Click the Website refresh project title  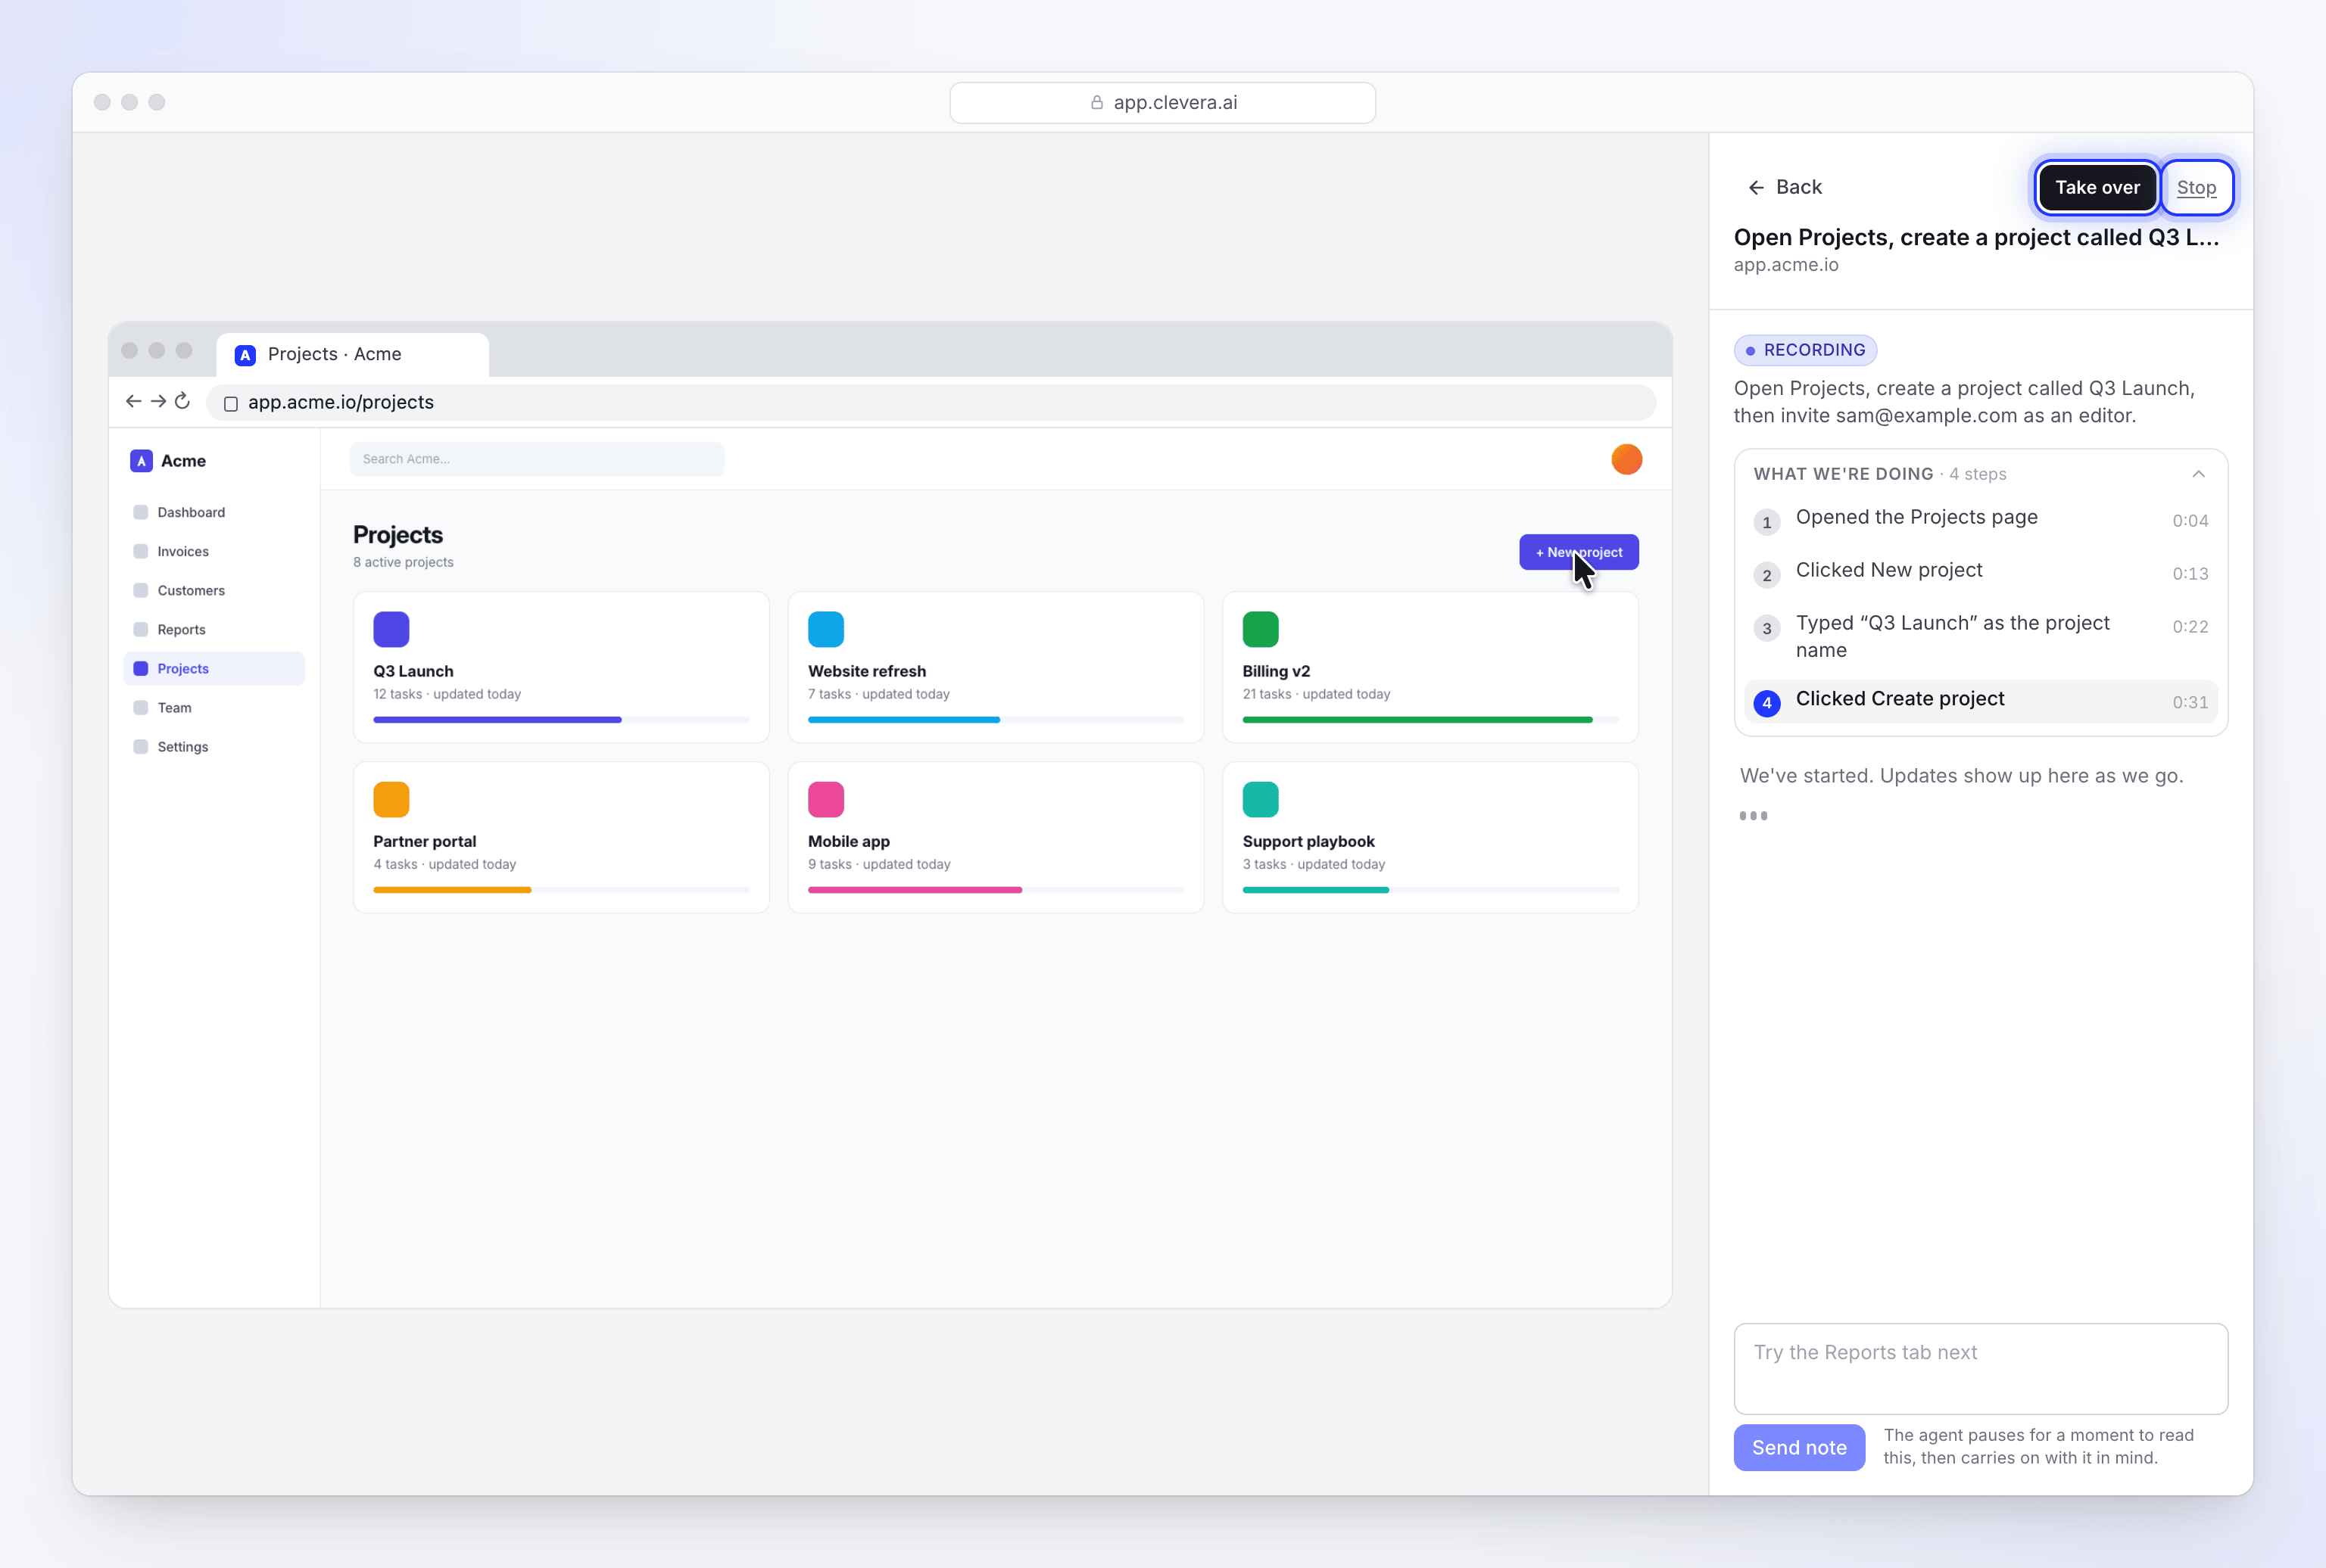866,671
